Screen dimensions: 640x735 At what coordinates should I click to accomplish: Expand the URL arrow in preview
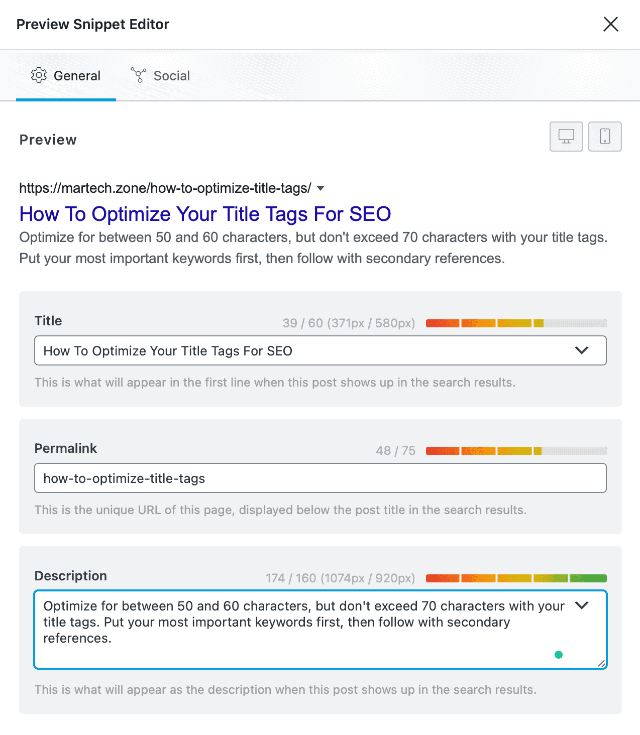click(x=321, y=188)
